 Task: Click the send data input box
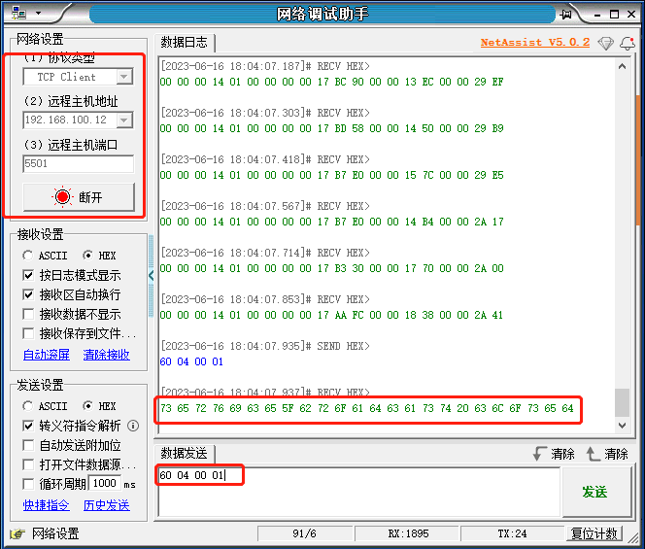[x=359, y=492]
